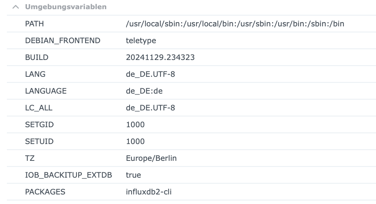This screenshot has height=204, width=376.
Task: Click the Umgebungsvariablen section header text
Action: point(66,7)
